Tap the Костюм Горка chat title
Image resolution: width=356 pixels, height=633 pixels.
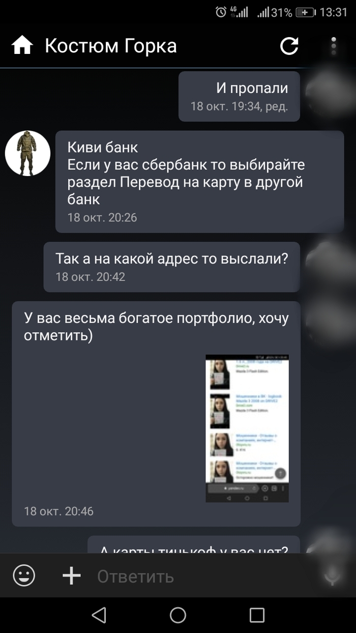pos(111,46)
